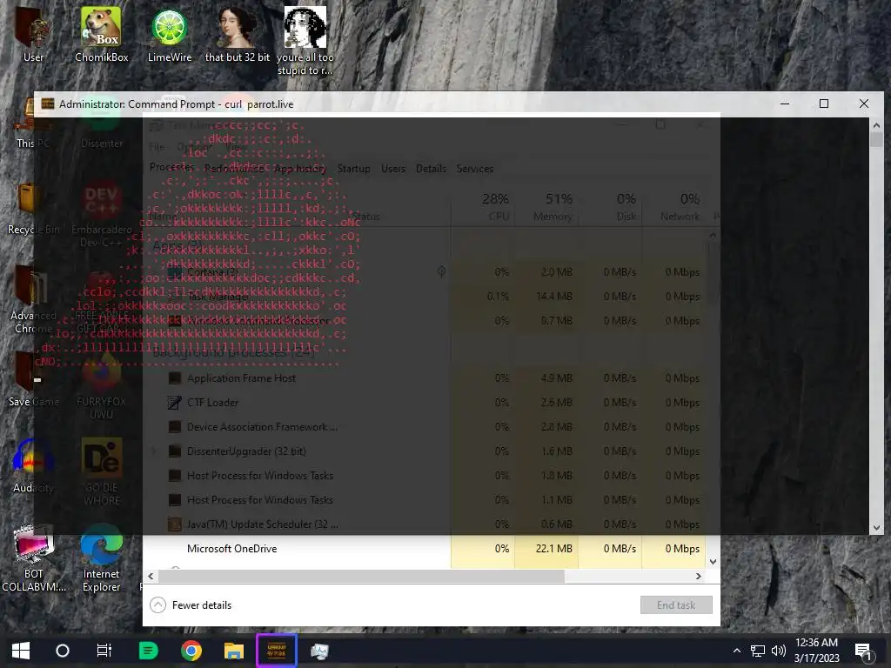Click Task Manager horizontal scrollbar thumb
Image resolution: width=891 pixels, height=668 pixels.
tap(361, 576)
